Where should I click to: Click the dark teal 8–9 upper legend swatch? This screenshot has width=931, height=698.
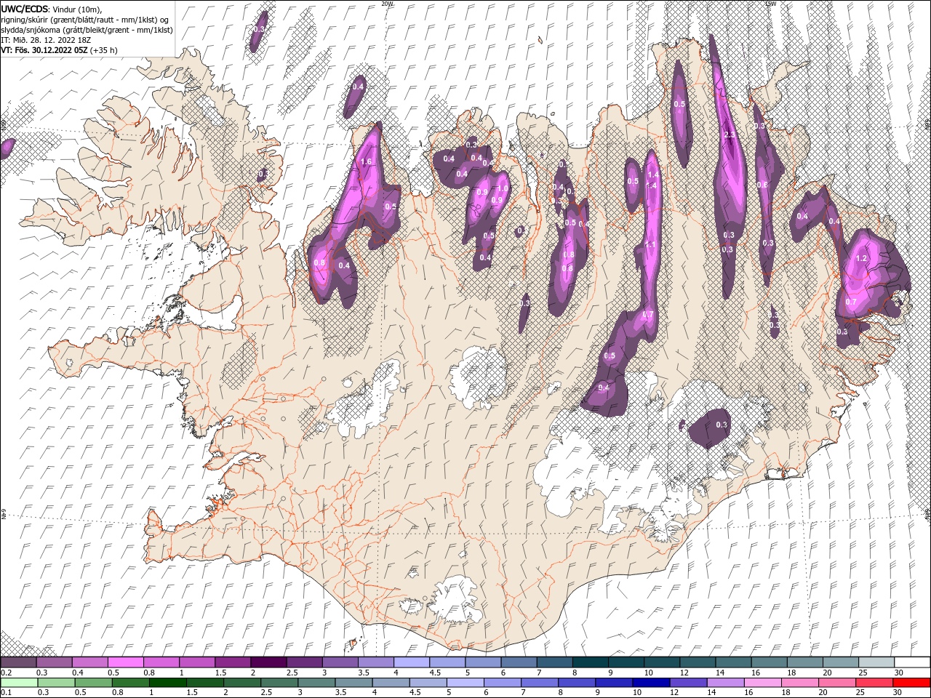[590, 662]
